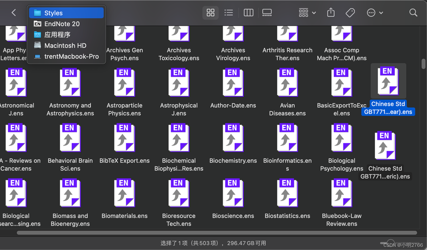Viewport: 427px width, 250px height.
Task: Select BasicExportToExcel.ens file
Action: pyautogui.click(x=341, y=92)
